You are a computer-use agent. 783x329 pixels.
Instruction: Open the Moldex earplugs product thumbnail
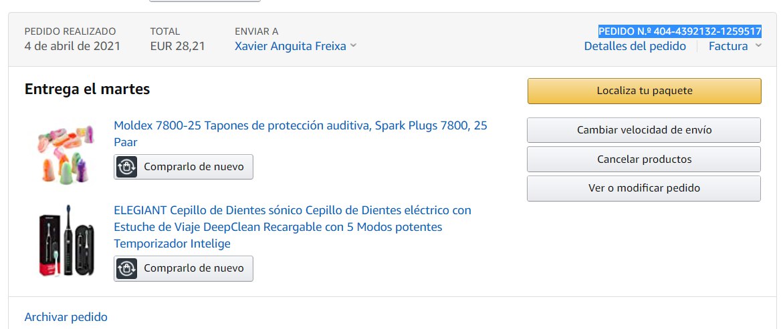(x=65, y=152)
